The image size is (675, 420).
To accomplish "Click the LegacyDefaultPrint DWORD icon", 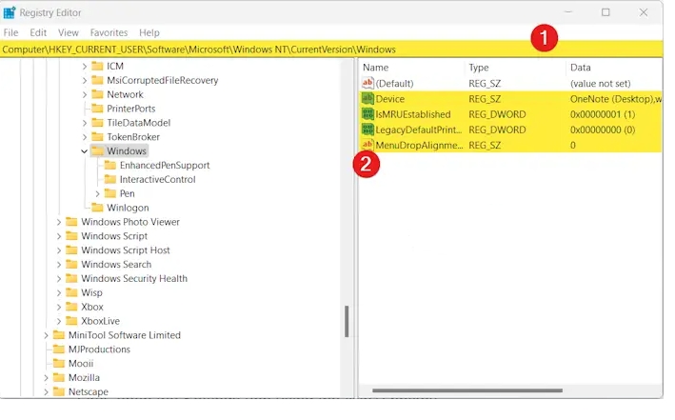I will pos(367,130).
